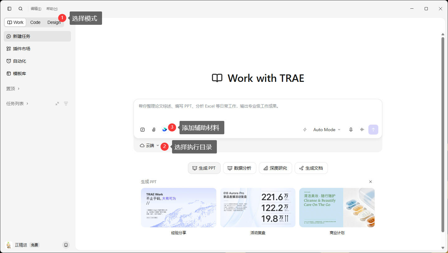Open the Auto Mode dropdown

tap(327, 130)
